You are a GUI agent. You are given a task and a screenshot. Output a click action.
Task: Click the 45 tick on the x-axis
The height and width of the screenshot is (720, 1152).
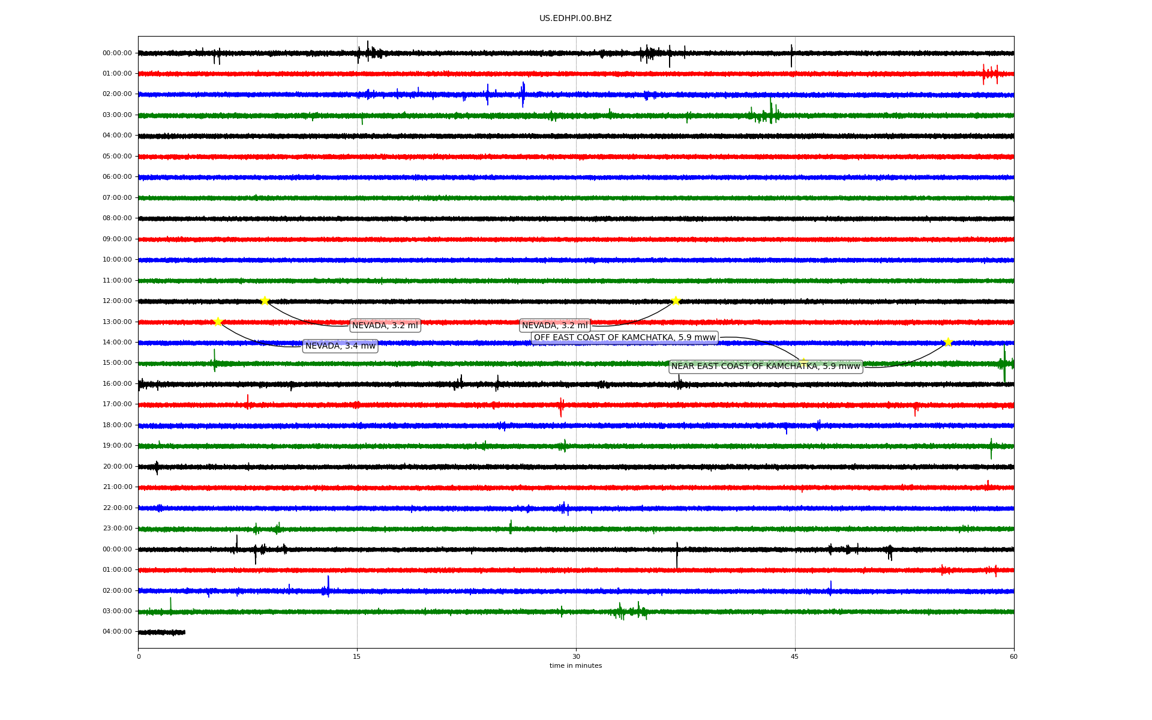tap(795, 656)
